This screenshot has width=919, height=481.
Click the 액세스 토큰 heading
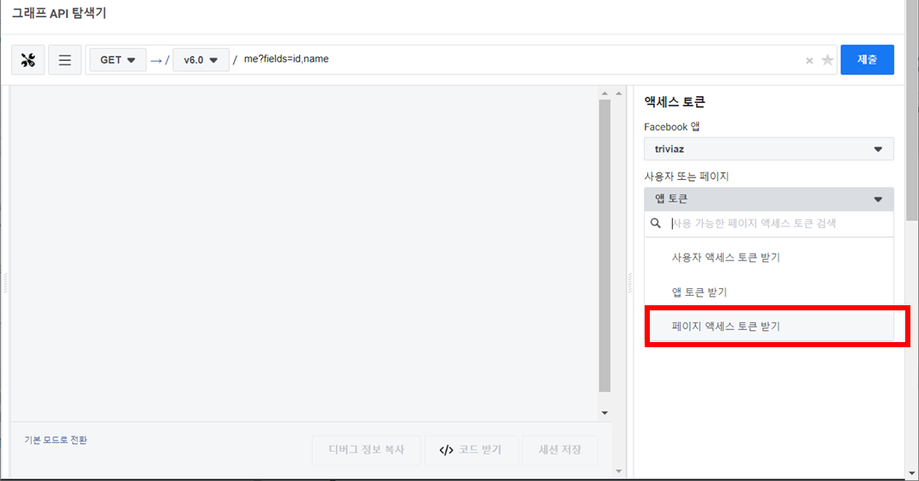pyautogui.click(x=674, y=102)
